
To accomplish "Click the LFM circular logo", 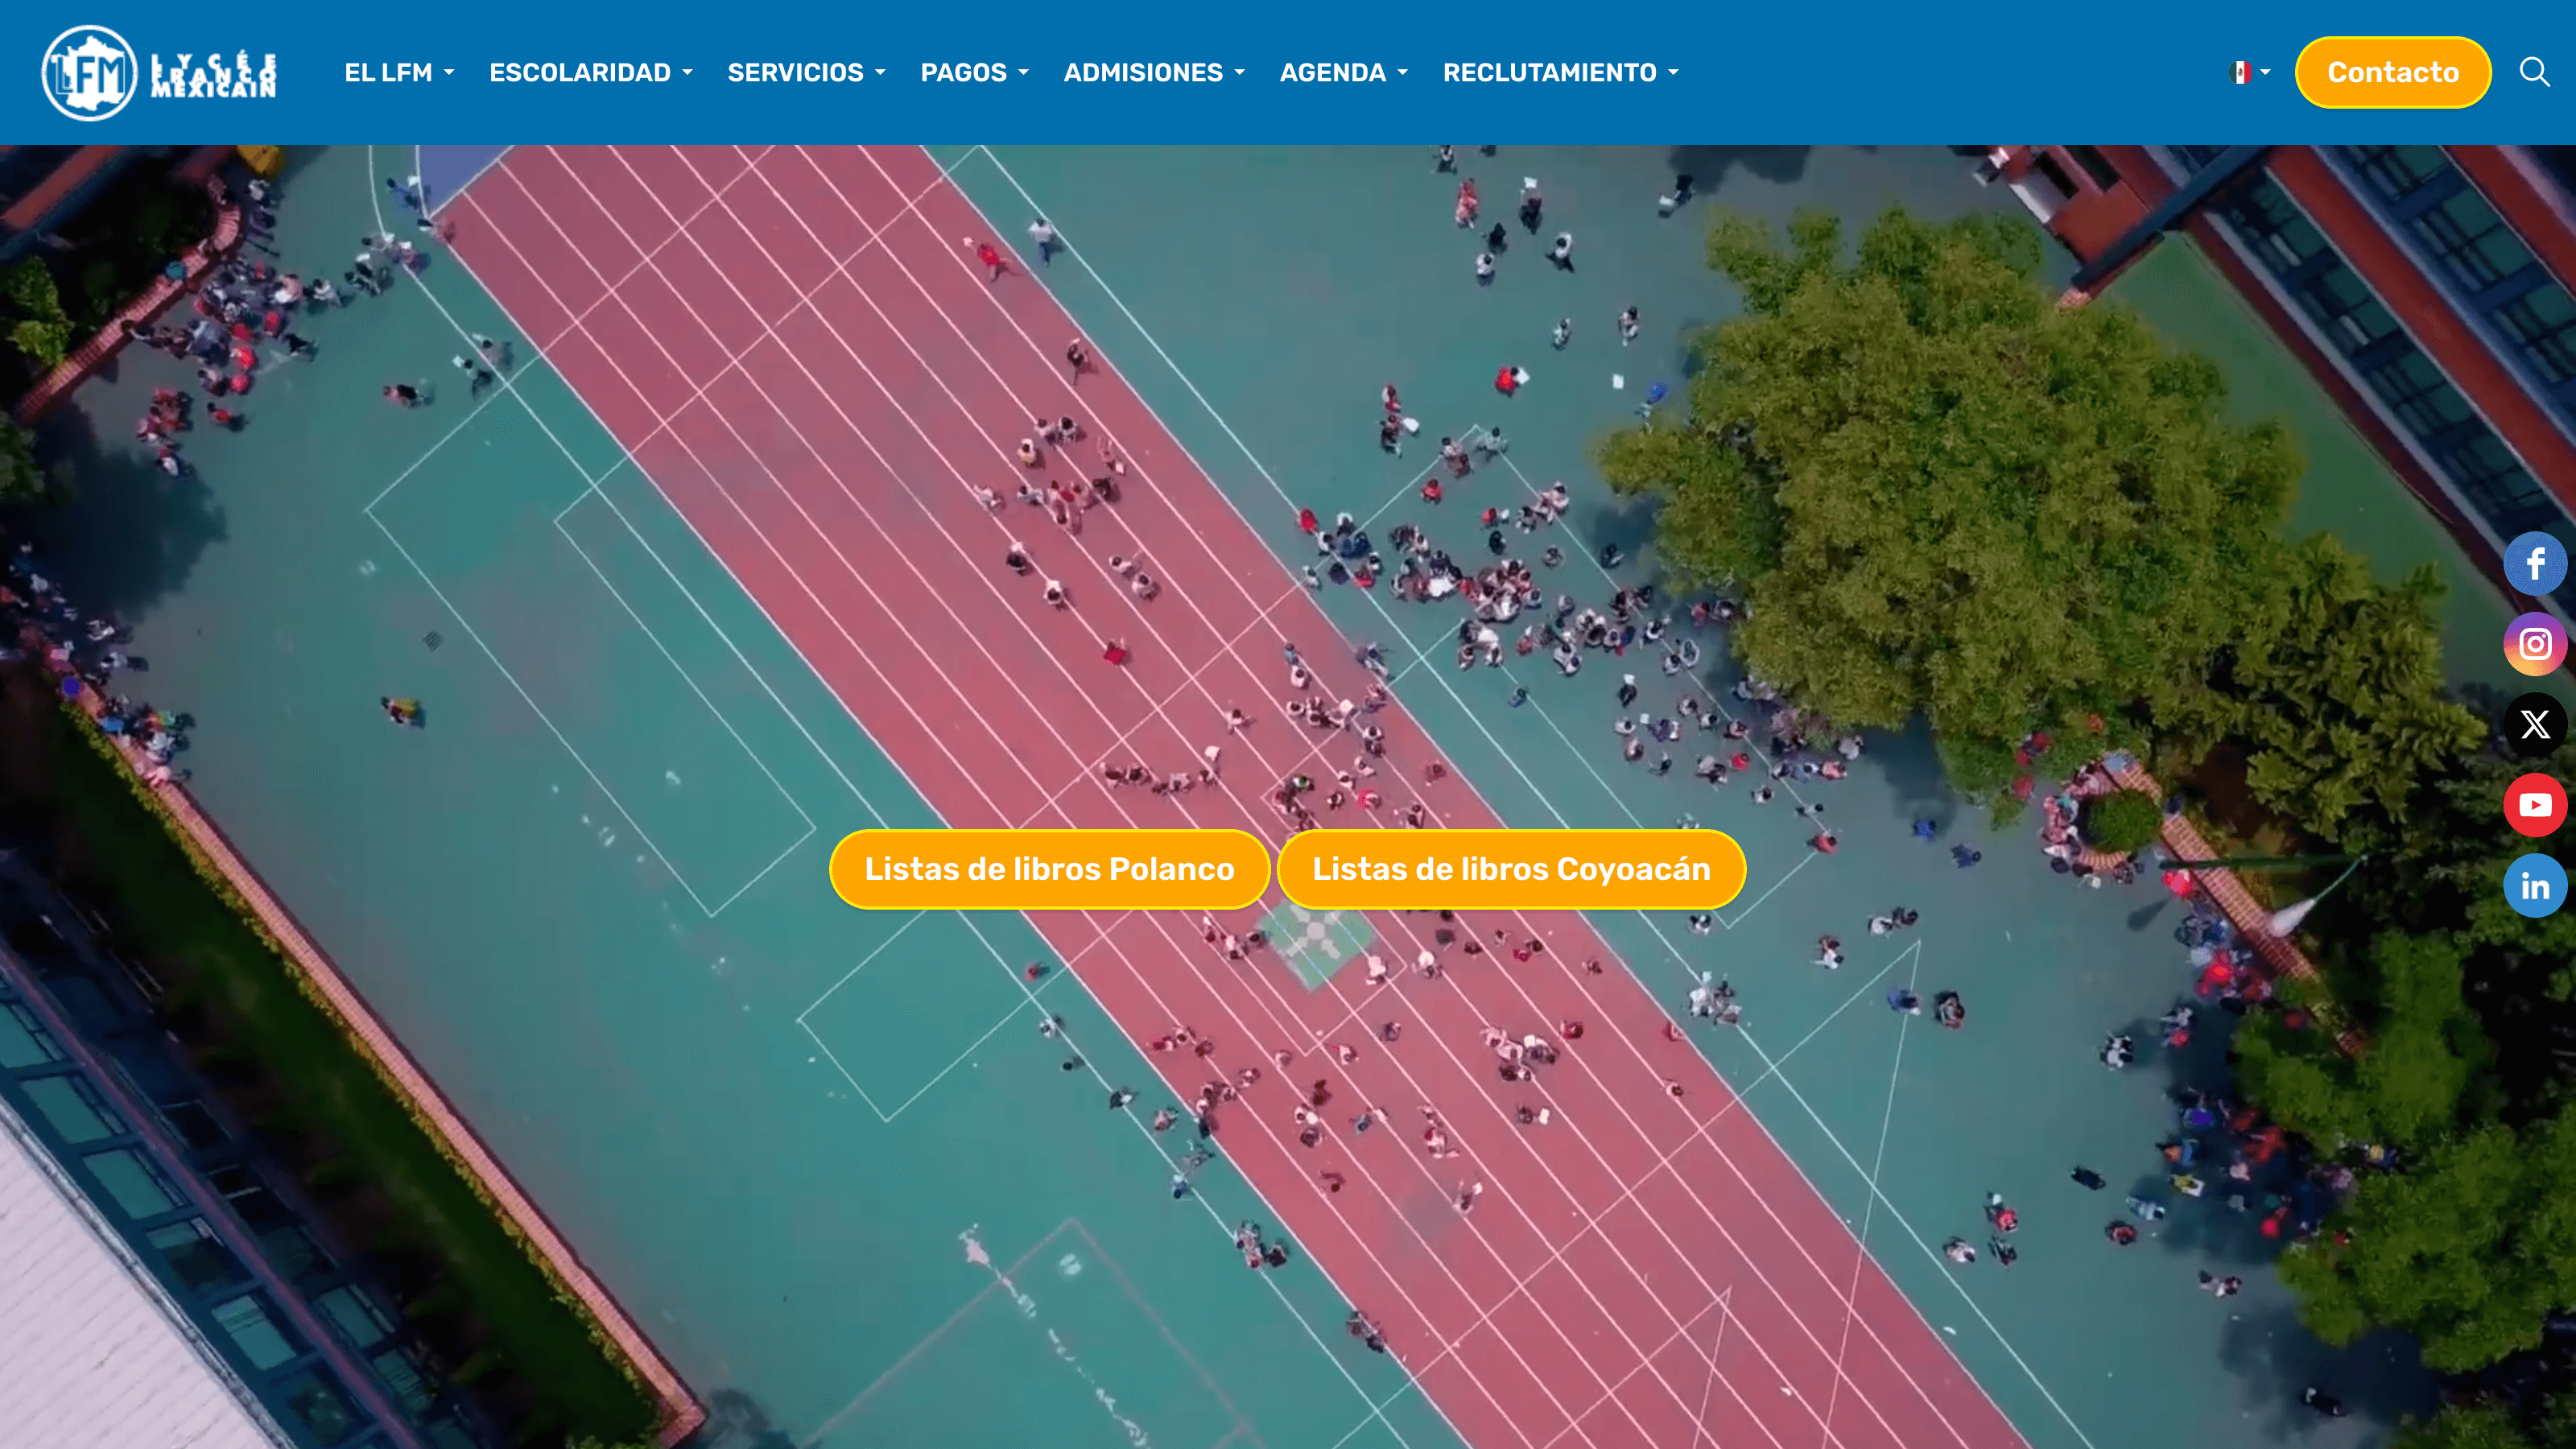I will (89, 72).
